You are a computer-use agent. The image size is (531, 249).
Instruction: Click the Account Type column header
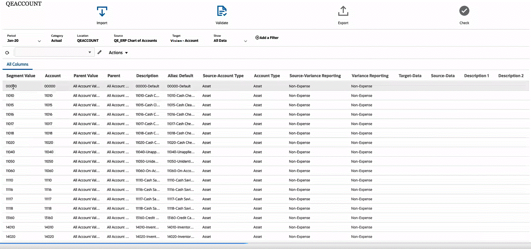click(x=267, y=76)
